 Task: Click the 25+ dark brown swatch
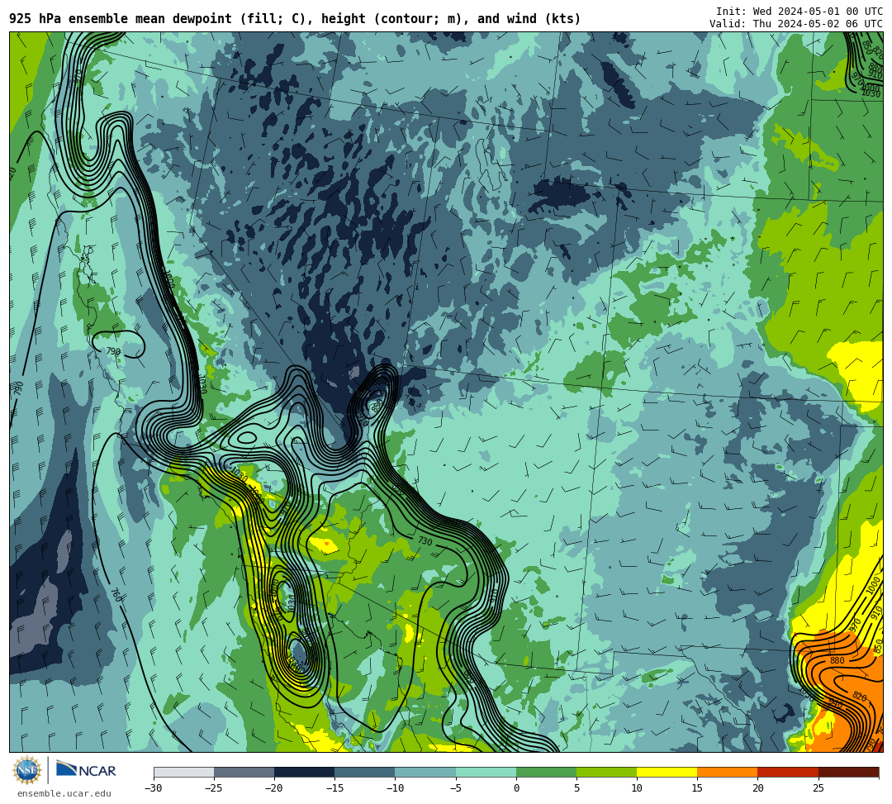(849, 772)
